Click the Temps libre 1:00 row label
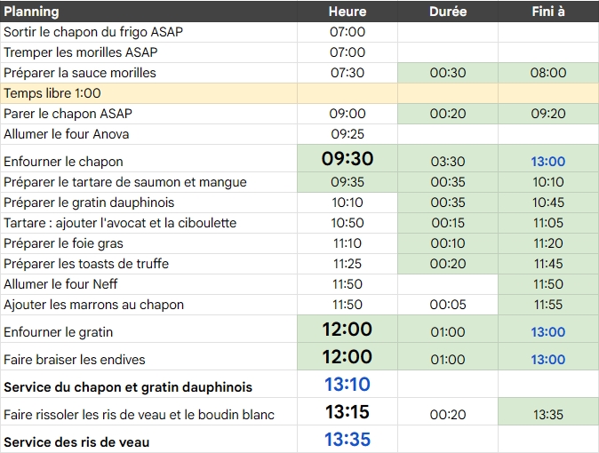The image size is (599, 453). click(52, 93)
